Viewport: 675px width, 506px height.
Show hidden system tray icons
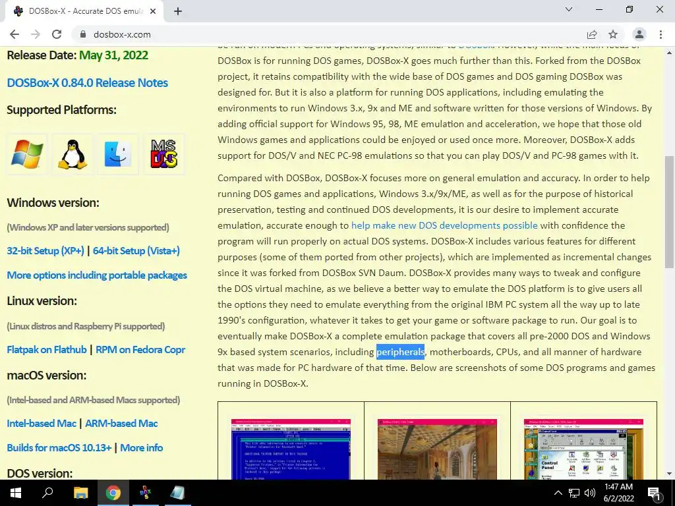point(558,493)
